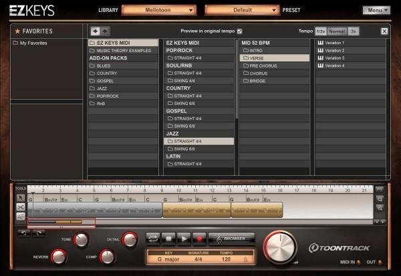
Task: Select the Variation 3 MIDI file
Action: click(334, 58)
